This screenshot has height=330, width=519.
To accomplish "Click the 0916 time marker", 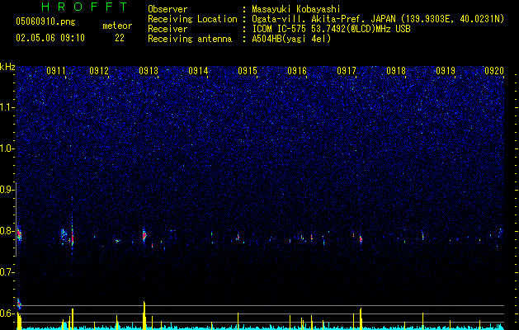I will [x=297, y=71].
